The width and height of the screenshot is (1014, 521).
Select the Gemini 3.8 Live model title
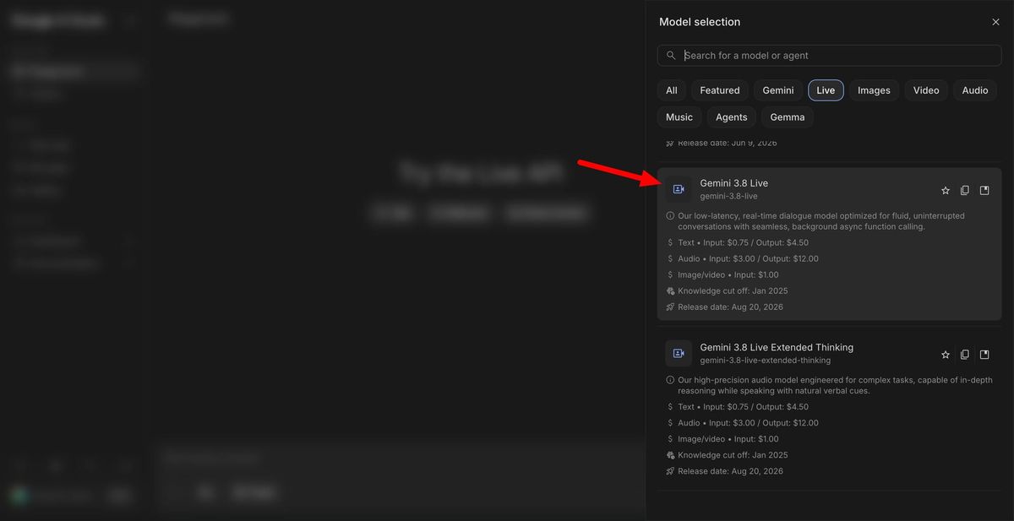(x=733, y=183)
